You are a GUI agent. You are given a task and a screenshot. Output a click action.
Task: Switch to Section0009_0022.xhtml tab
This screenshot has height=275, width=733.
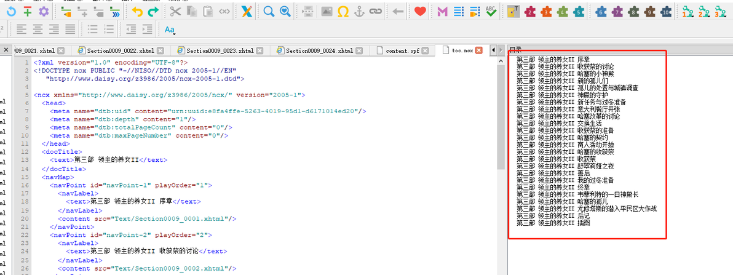[x=121, y=50]
